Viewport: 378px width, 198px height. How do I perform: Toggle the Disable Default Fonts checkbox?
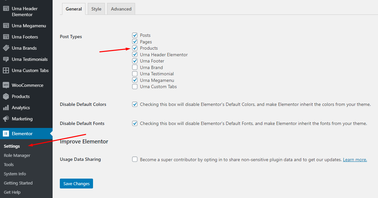tap(135, 123)
